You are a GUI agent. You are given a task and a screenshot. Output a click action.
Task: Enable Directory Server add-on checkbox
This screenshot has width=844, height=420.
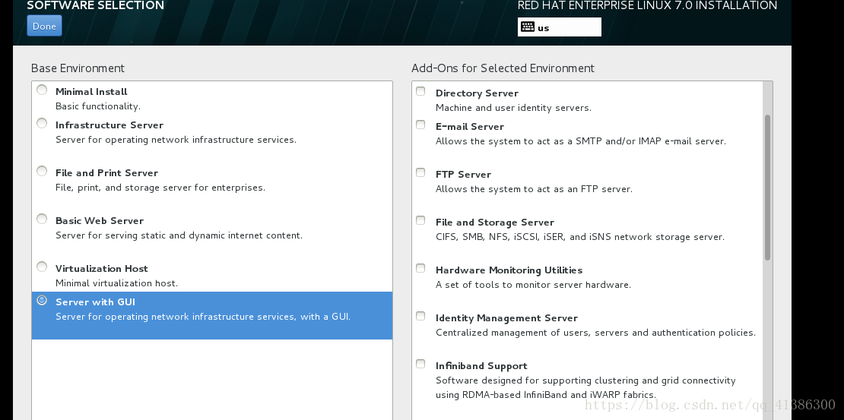coord(420,91)
